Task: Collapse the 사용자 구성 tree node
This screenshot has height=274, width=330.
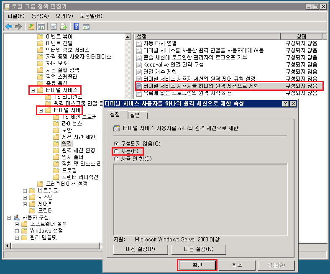Action: 9,218
